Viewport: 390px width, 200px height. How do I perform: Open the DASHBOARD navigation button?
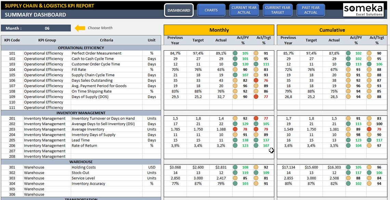click(179, 10)
